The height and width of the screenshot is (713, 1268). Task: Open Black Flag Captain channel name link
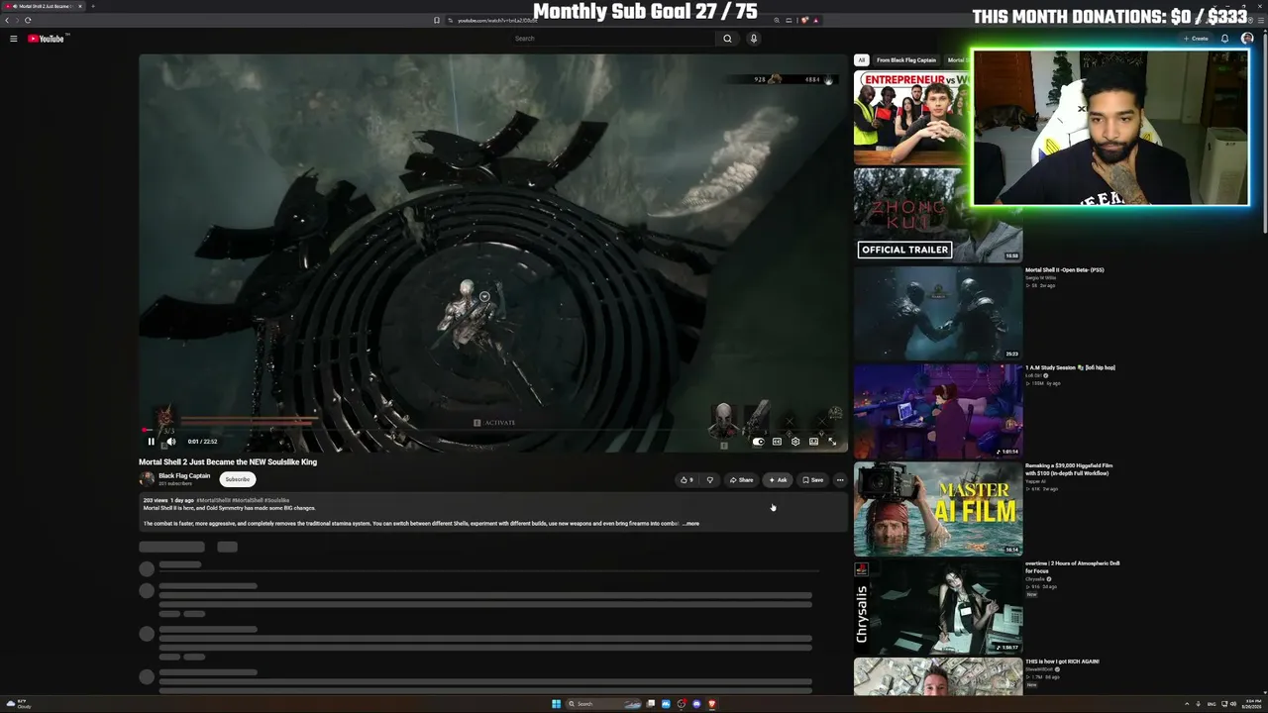(x=184, y=476)
